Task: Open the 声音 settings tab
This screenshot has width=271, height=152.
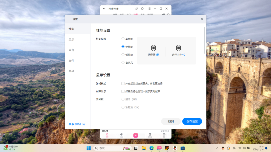Action: tap(78, 50)
